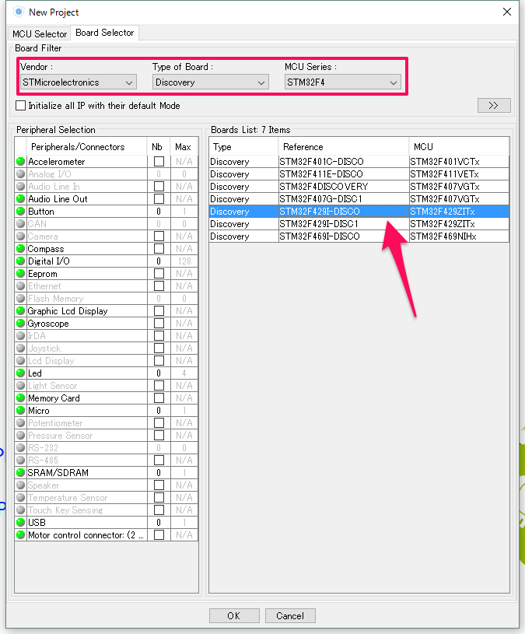Click the green dot beside Motor control connector
The width and height of the screenshot is (525, 634).
point(21,535)
